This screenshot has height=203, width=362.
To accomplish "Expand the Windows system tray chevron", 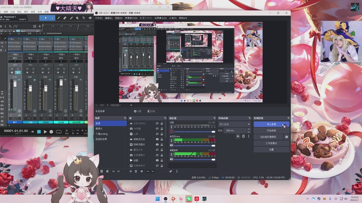I will click(x=308, y=199).
